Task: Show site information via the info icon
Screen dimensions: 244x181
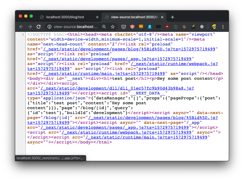Action: tap(49, 27)
